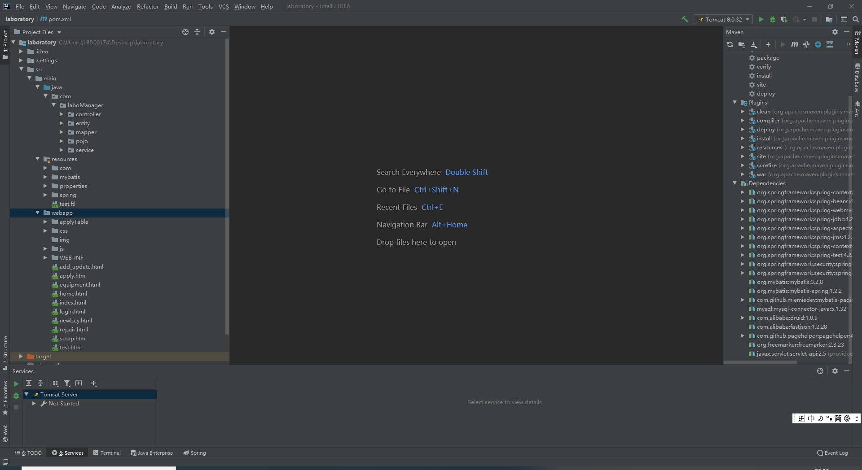This screenshot has height=470, width=862.
Task: Expand the controller package
Action: click(62, 114)
